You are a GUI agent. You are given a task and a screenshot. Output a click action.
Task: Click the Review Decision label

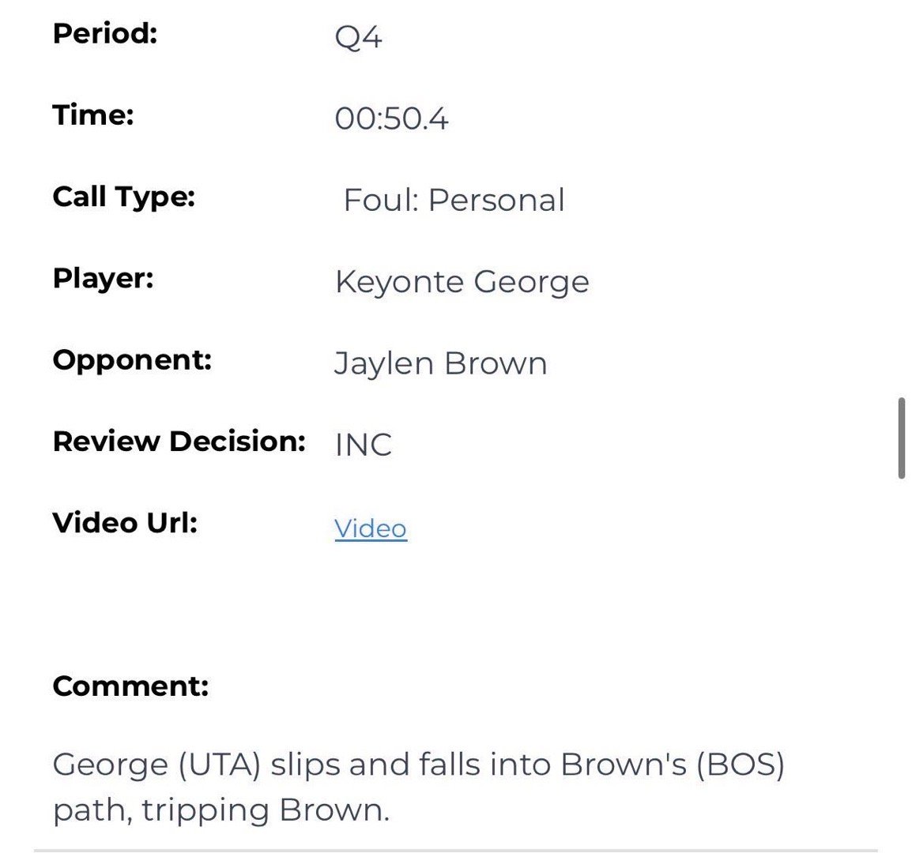point(179,442)
